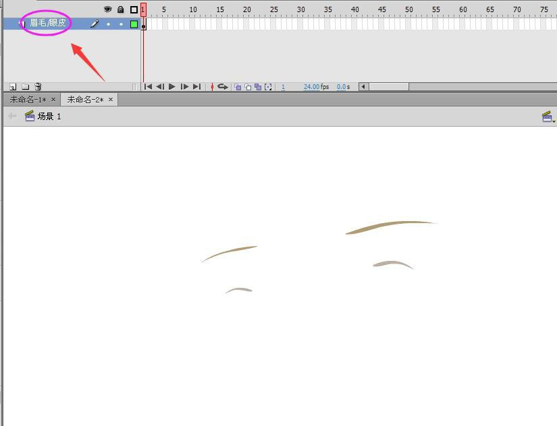Enable Onion Skin Outlines

[x=248, y=87]
